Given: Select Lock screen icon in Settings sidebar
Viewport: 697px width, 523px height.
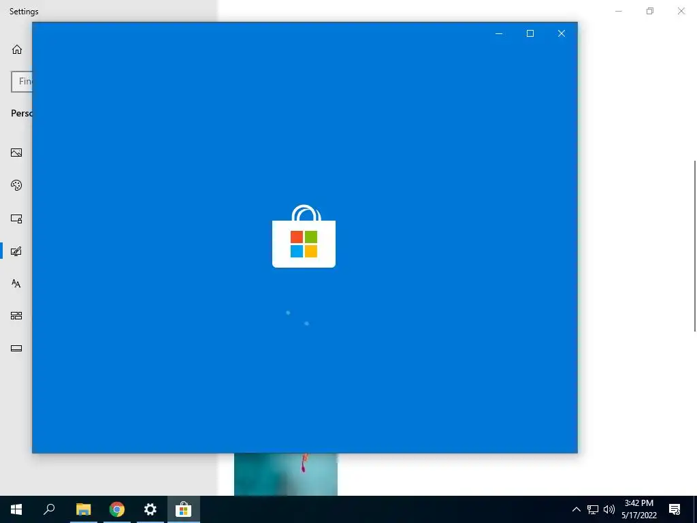Looking at the screenshot, I should [x=16, y=219].
